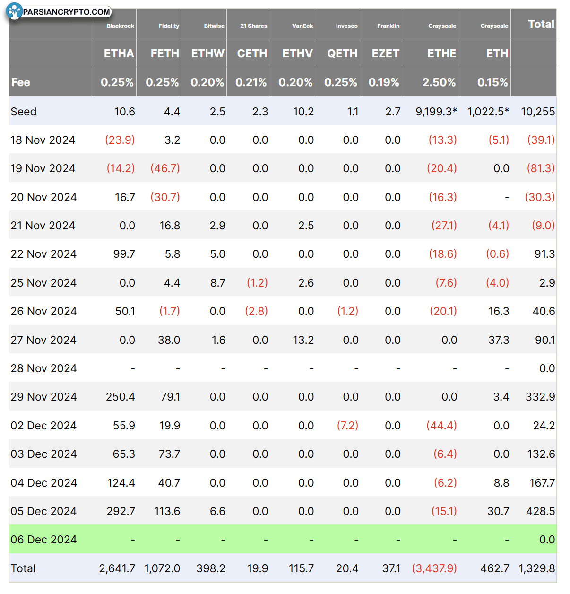Select the (46.7) Fidelity outflow value
Image resolution: width=570 pixels, height=594 pixels.
click(165, 168)
